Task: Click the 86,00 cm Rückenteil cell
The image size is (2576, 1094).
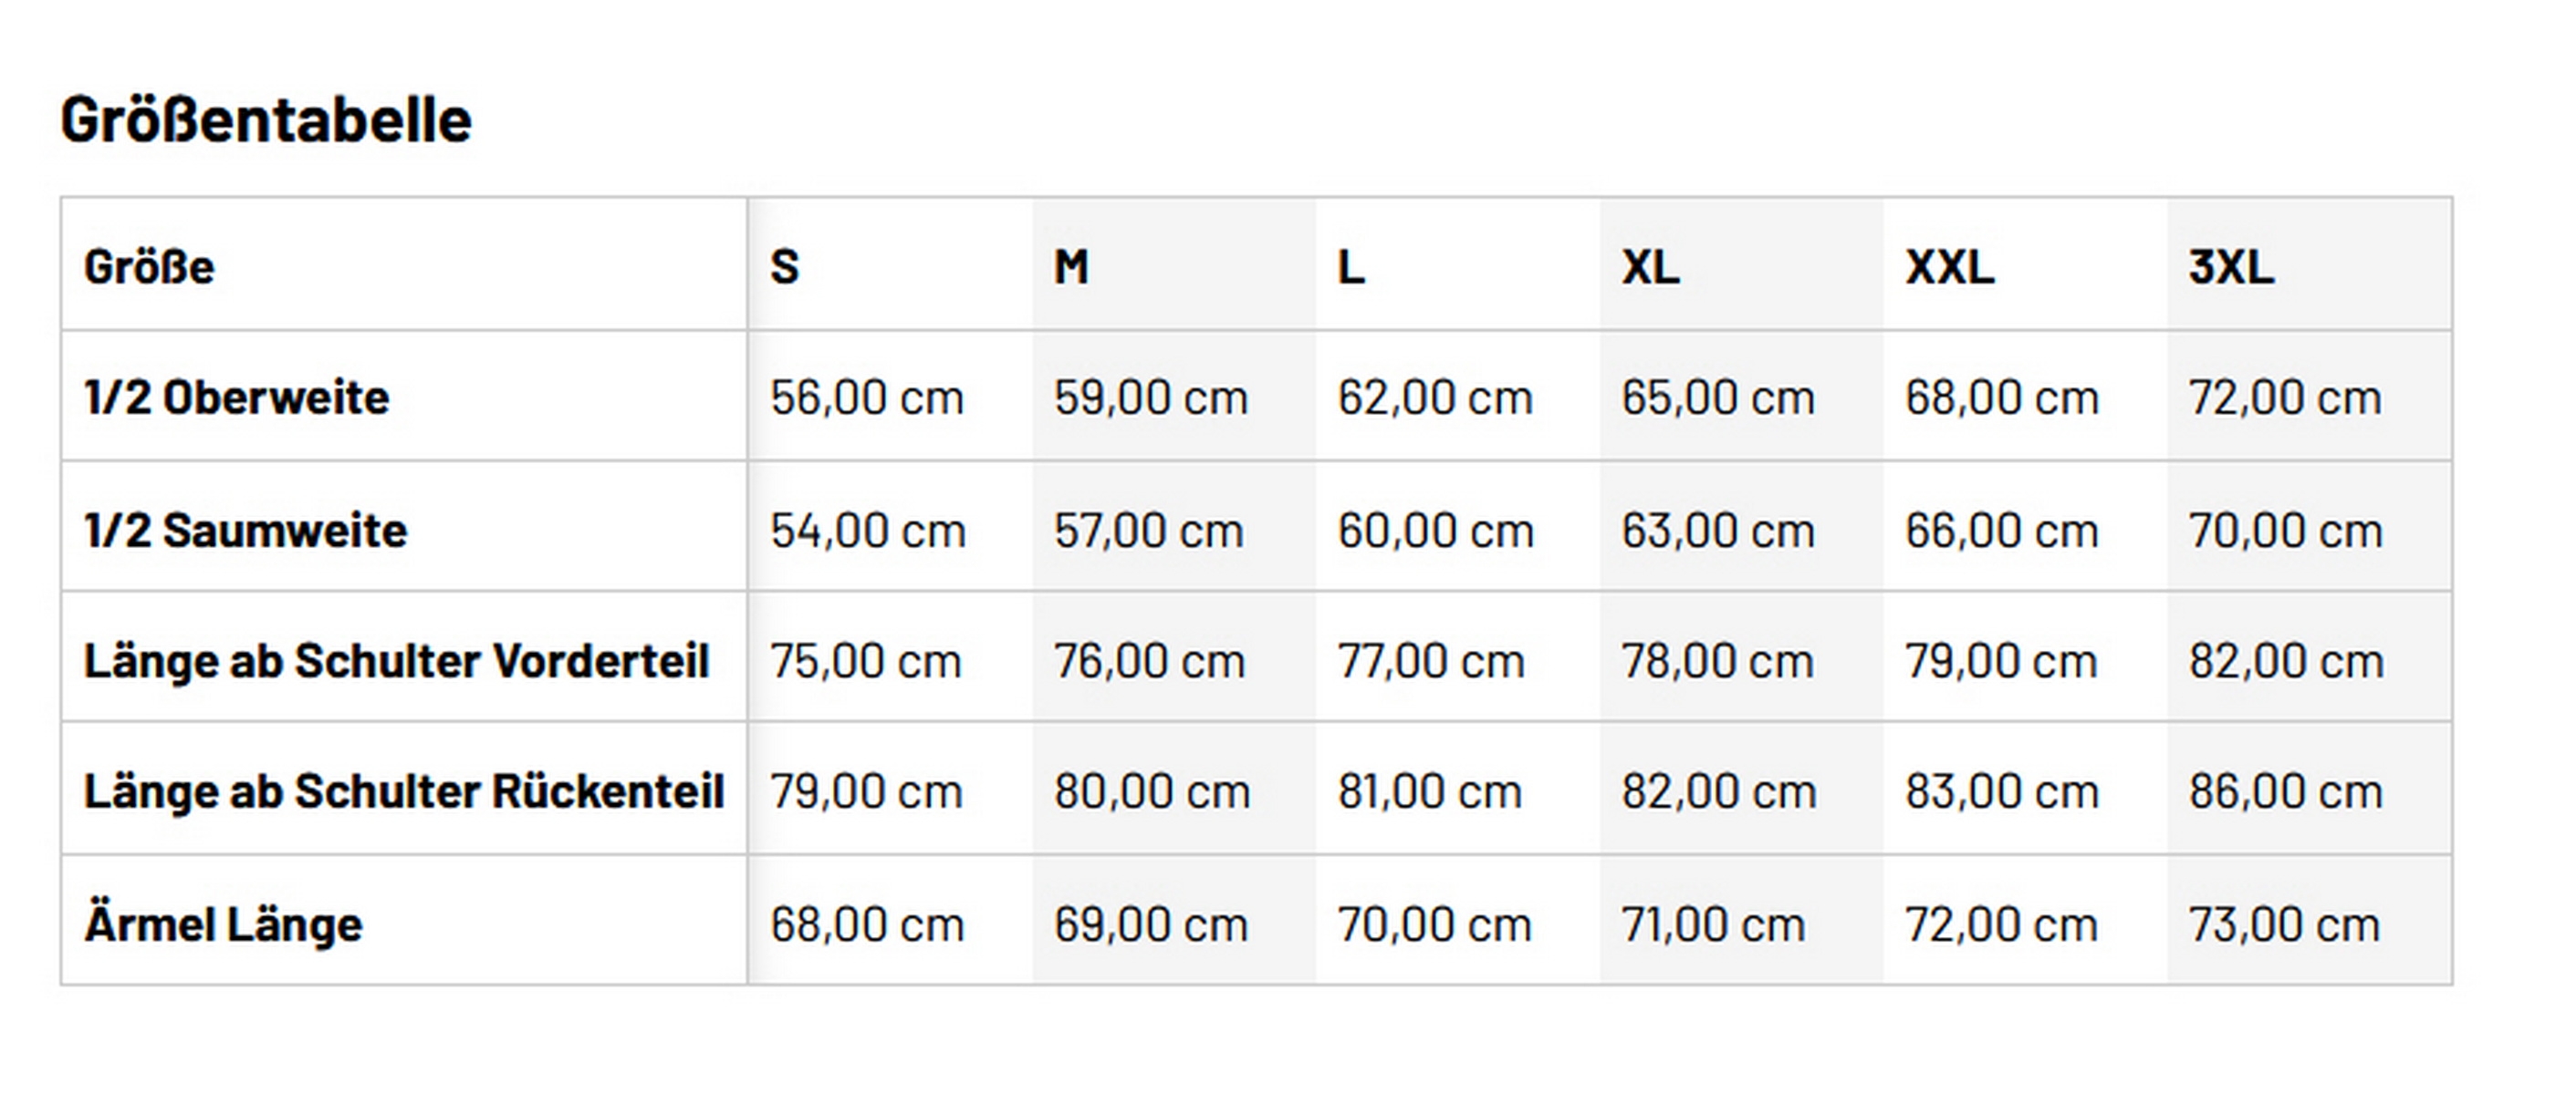Action: [2286, 791]
